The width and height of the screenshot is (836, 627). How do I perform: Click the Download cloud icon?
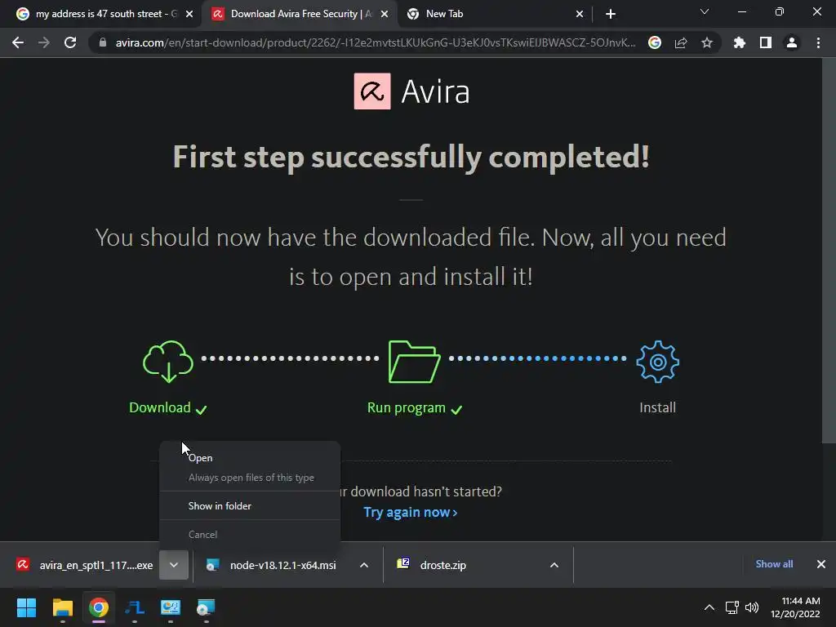pos(168,362)
